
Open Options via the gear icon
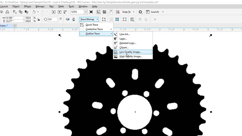(x=140, y=12)
